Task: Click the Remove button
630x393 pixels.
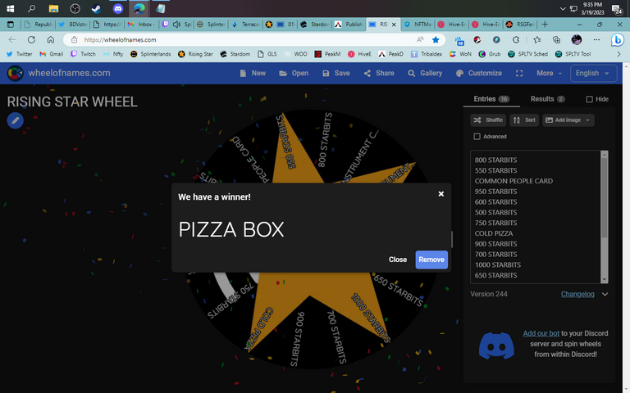Action: click(431, 260)
